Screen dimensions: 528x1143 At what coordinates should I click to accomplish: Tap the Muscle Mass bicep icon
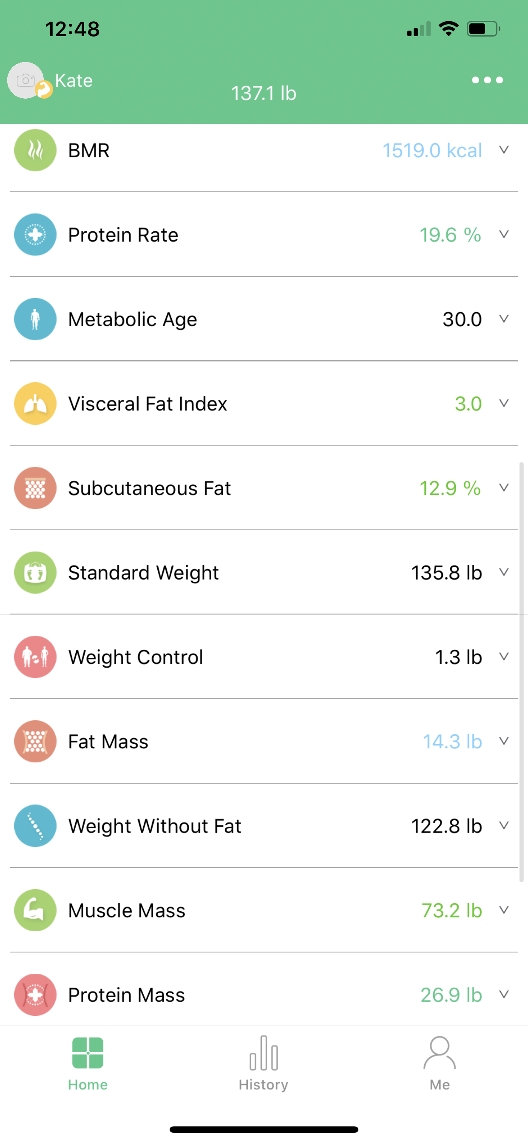35,910
